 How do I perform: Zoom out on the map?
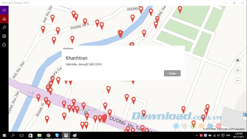pyautogui.click(x=238, y=81)
